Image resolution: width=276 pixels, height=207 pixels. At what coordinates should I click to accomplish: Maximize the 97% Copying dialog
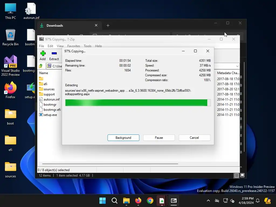(x=195, y=51)
